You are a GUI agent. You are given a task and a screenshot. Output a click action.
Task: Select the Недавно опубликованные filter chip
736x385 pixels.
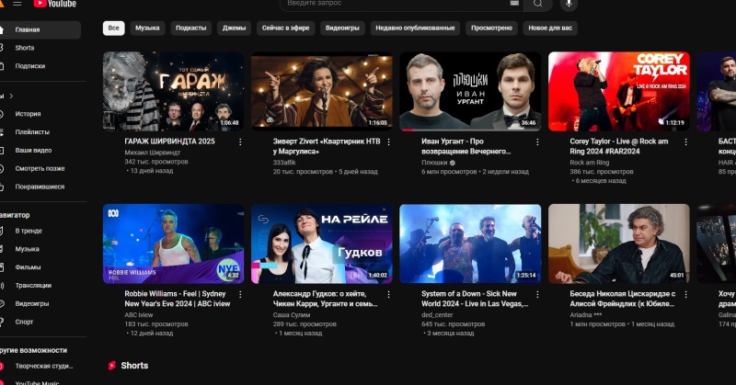415,28
